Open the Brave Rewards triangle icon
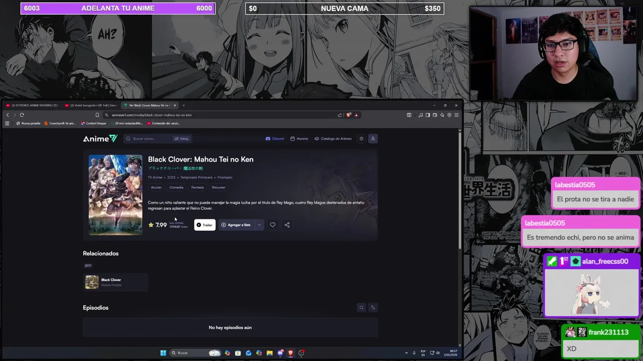The image size is (643, 361). (x=356, y=115)
